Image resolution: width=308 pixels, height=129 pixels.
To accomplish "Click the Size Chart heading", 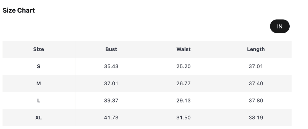I will (x=19, y=10).
